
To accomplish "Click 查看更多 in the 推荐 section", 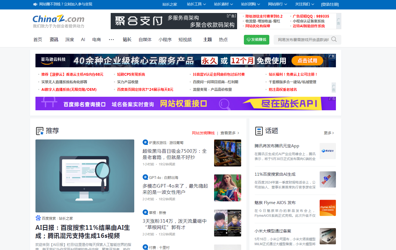I will (228, 133).
